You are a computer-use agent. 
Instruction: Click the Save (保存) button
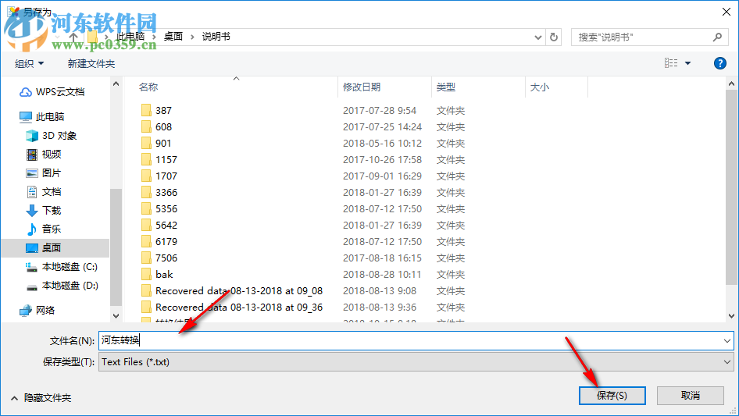[612, 395]
